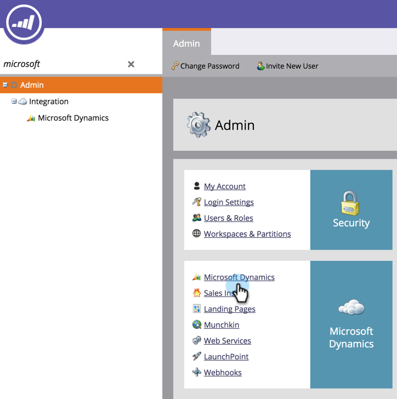Click the Integration cloud icon
The width and height of the screenshot is (397, 399).
click(x=22, y=101)
